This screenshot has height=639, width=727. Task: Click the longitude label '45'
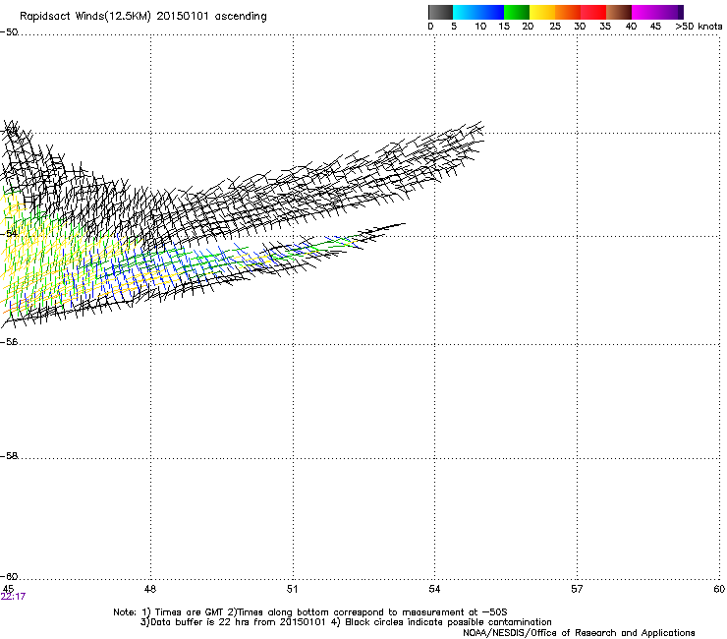tap(8, 589)
